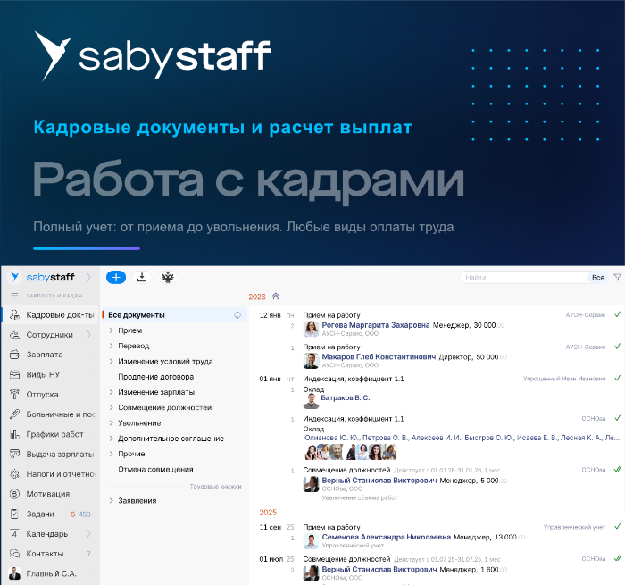This screenshot has width=625, height=585.
Task: Click double checkmark on Верный Станислав 5 000 row
Action: (618, 470)
